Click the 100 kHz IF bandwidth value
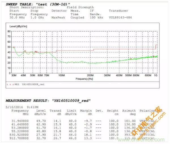This screenshot has height=144, width=170. coord(96,18)
